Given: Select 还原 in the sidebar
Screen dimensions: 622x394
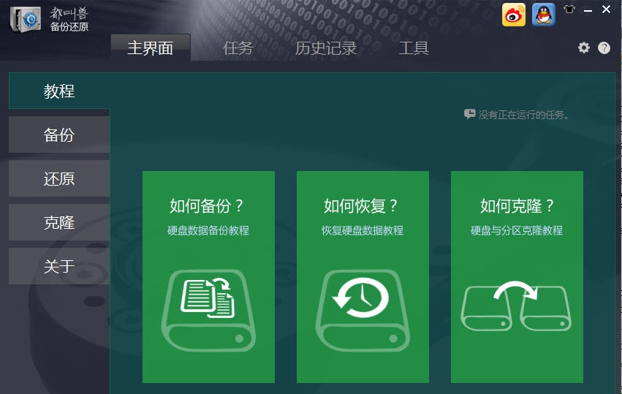Looking at the screenshot, I should 59,178.
